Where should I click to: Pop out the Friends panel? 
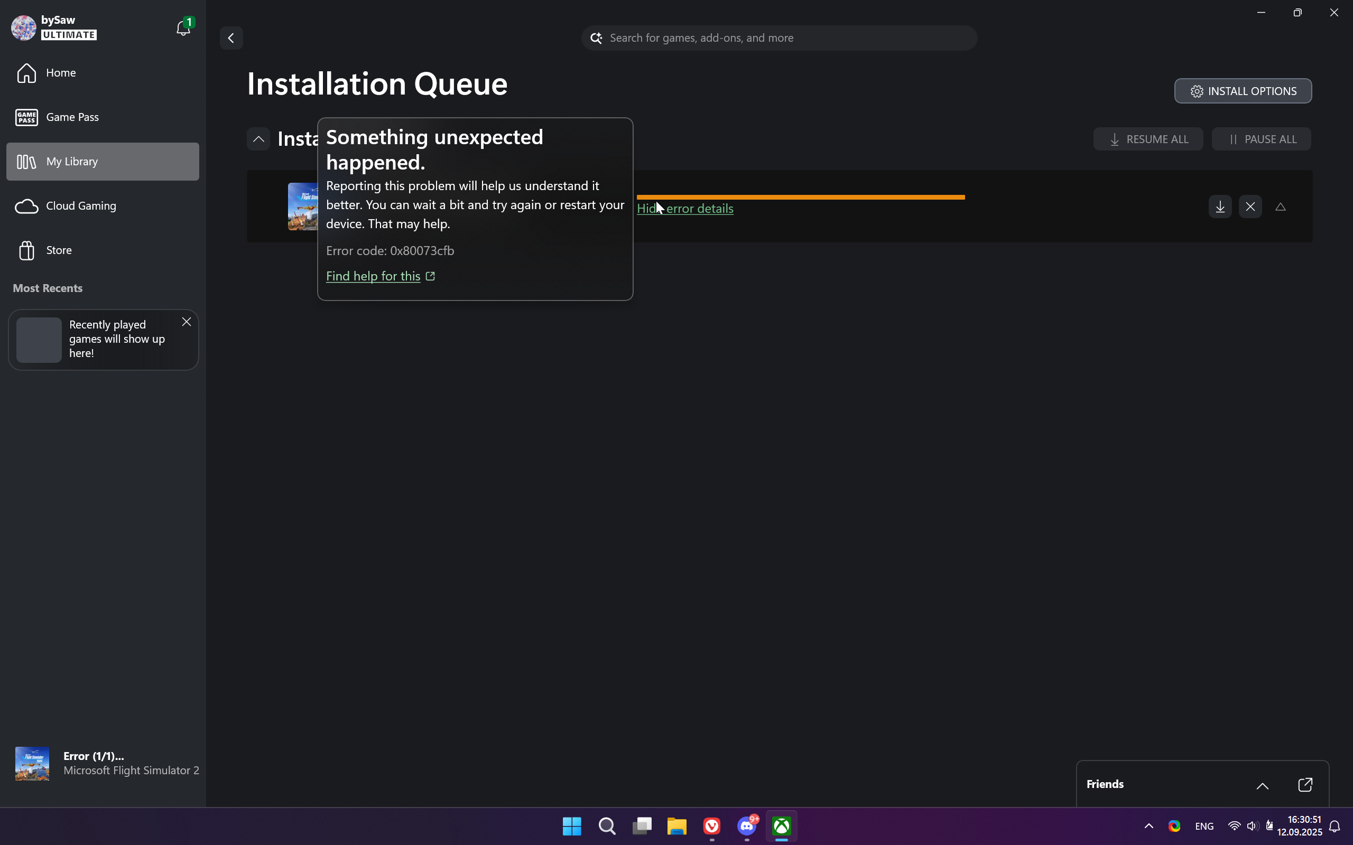[x=1305, y=785]
